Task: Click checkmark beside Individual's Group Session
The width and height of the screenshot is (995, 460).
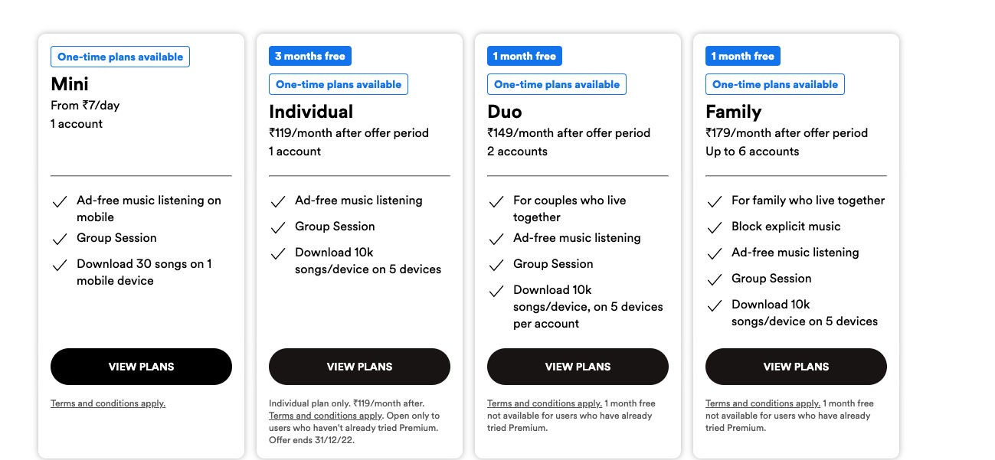Action: (x=278, y=228)
